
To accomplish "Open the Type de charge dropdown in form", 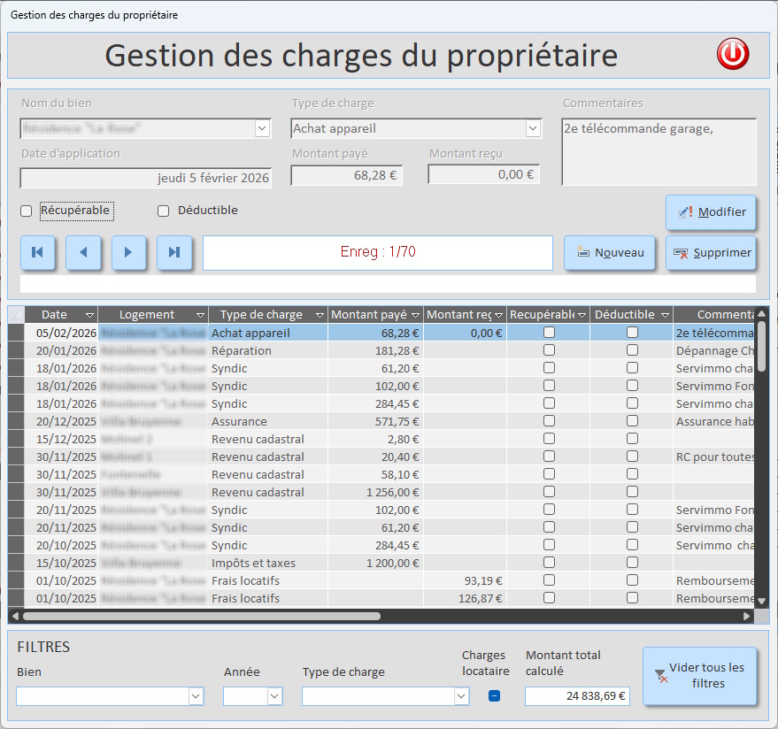I will coord(533,129).
